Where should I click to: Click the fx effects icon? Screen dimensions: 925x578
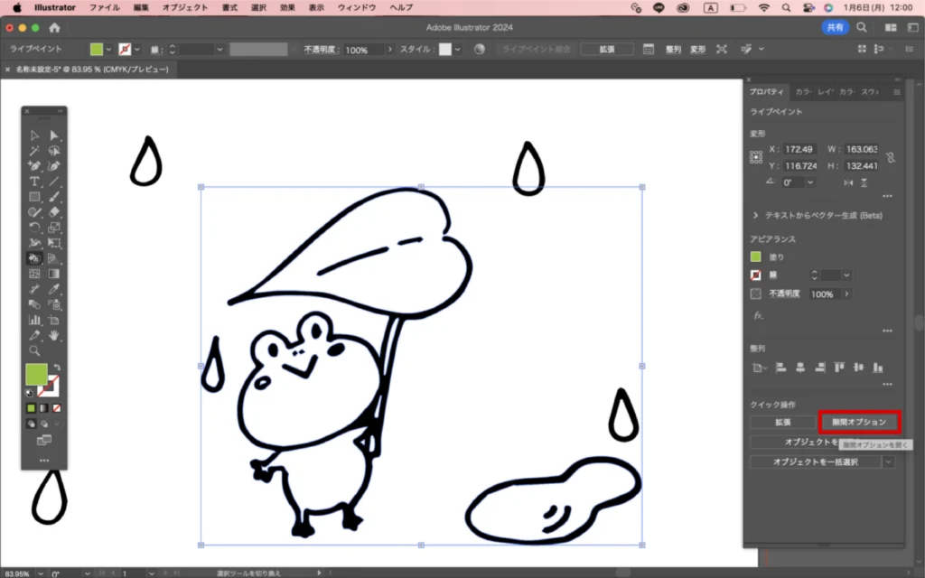(x=759, y=315)
